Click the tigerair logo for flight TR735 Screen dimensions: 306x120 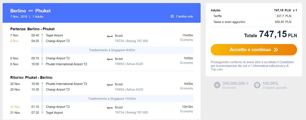(110, 36)
